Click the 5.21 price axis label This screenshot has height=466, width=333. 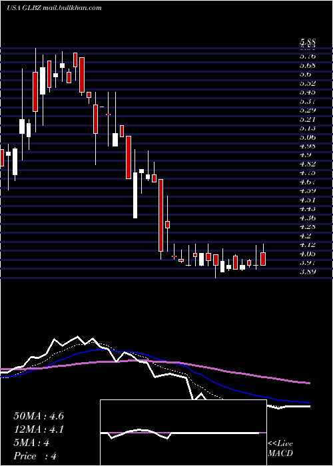[308, 119]
